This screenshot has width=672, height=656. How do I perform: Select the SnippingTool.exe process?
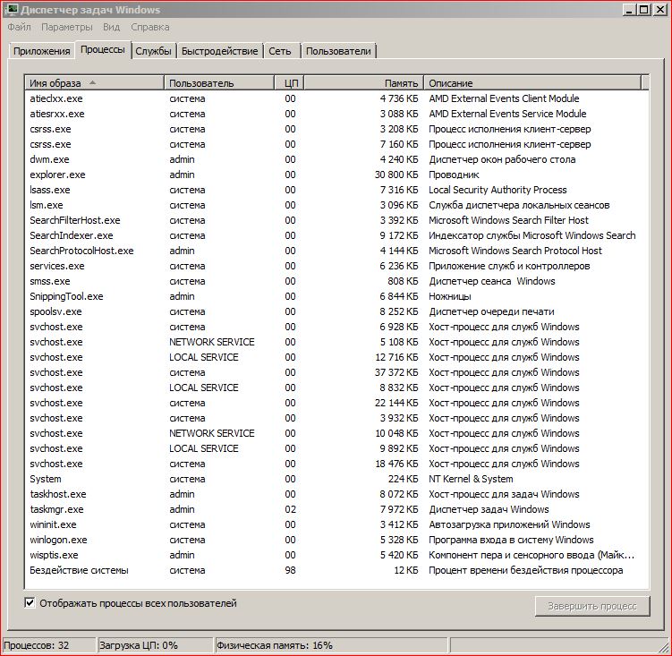coord(66,296)
